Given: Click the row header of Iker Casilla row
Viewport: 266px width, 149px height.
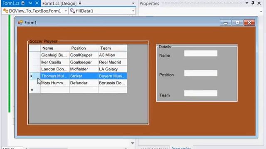Looking at the screenshot, I should click(x=34, y=62).
